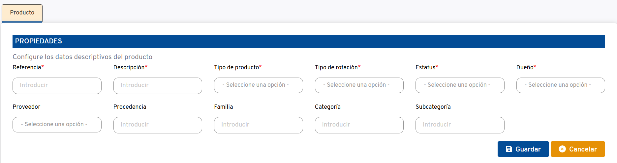Expand the Tipo de rotación dropdown
617x163 pixels.
359,85
